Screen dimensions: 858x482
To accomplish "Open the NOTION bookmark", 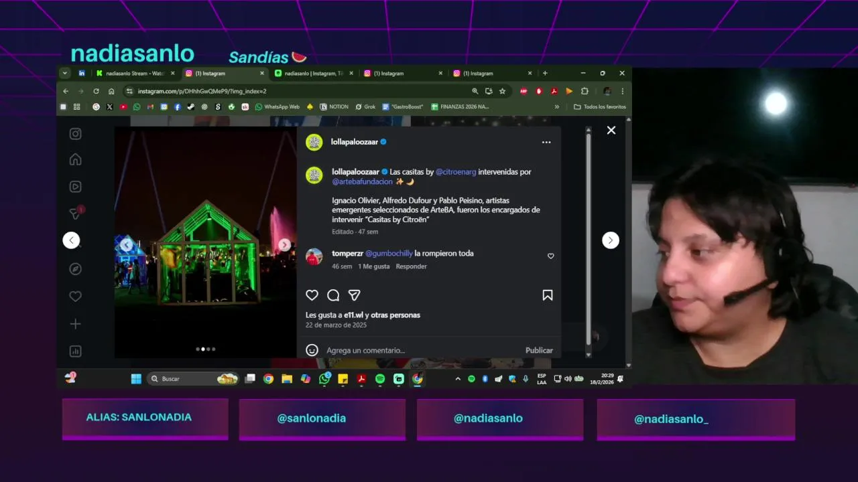I will click(x=334, y=107).
